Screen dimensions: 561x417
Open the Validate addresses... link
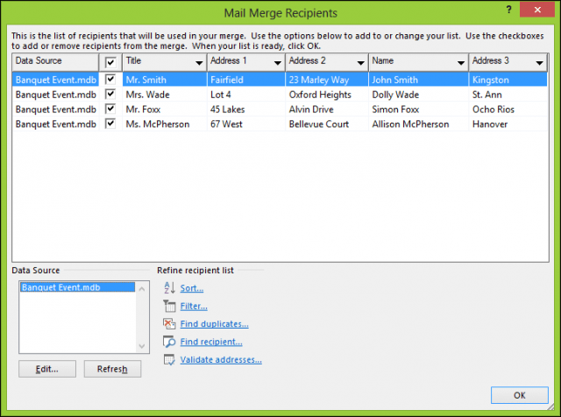coord(221,360)
